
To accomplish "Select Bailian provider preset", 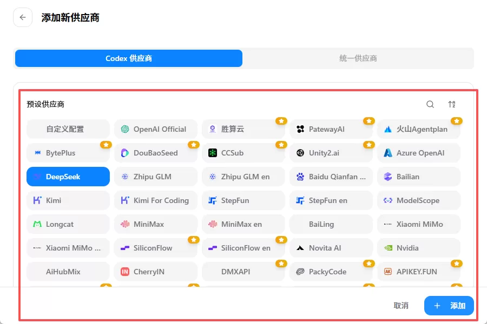I will 419,177.
